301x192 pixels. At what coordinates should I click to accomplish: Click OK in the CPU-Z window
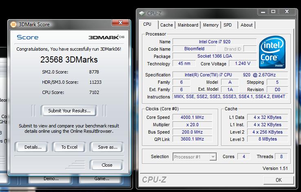click(x=279, y=180)
